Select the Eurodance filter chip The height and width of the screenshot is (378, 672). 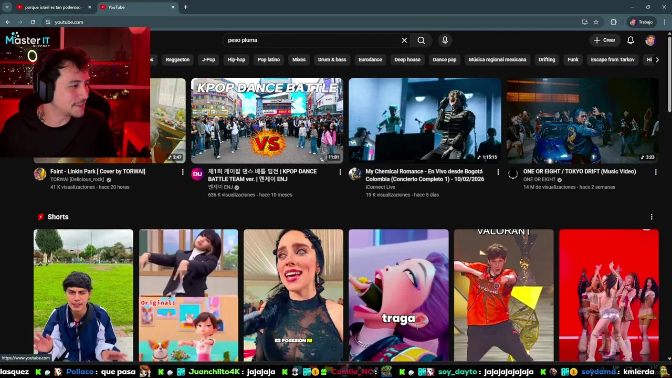(x=370, y=60)
